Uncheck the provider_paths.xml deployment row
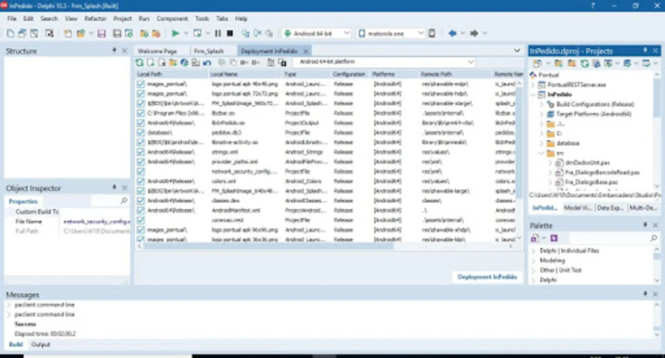 click(141, 161)
